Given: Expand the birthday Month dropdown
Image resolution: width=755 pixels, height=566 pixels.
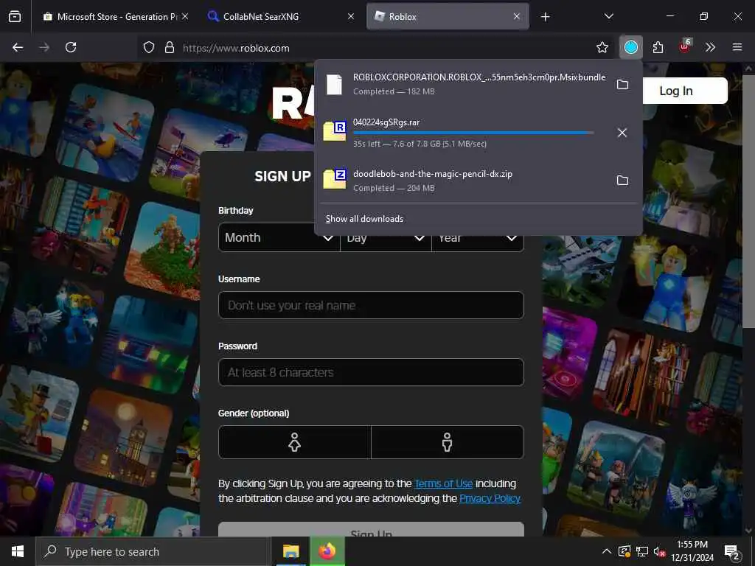Looking at the screenshot, I should coord(279,238).
